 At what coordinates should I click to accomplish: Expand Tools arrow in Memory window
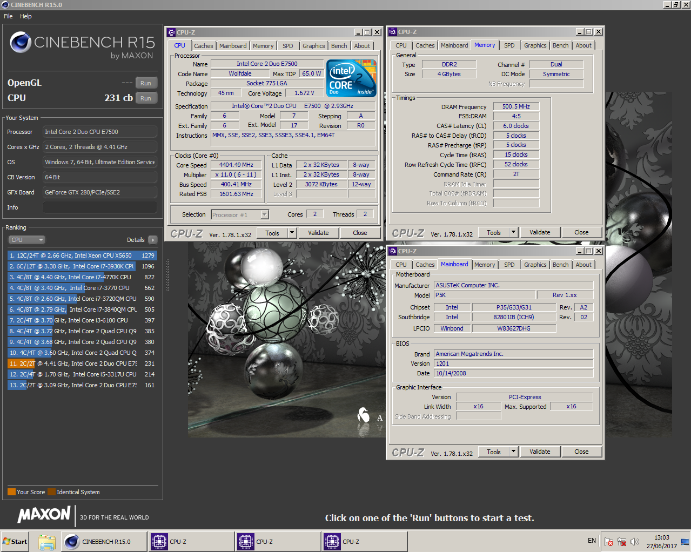(514, 232)
